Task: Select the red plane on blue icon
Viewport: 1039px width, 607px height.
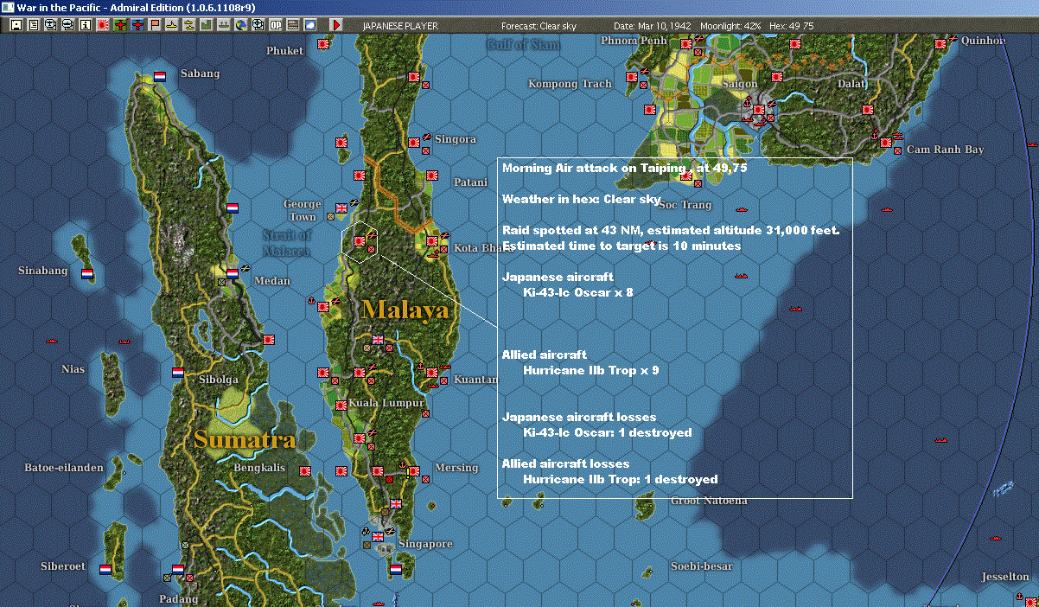Action: click(137, 25)
